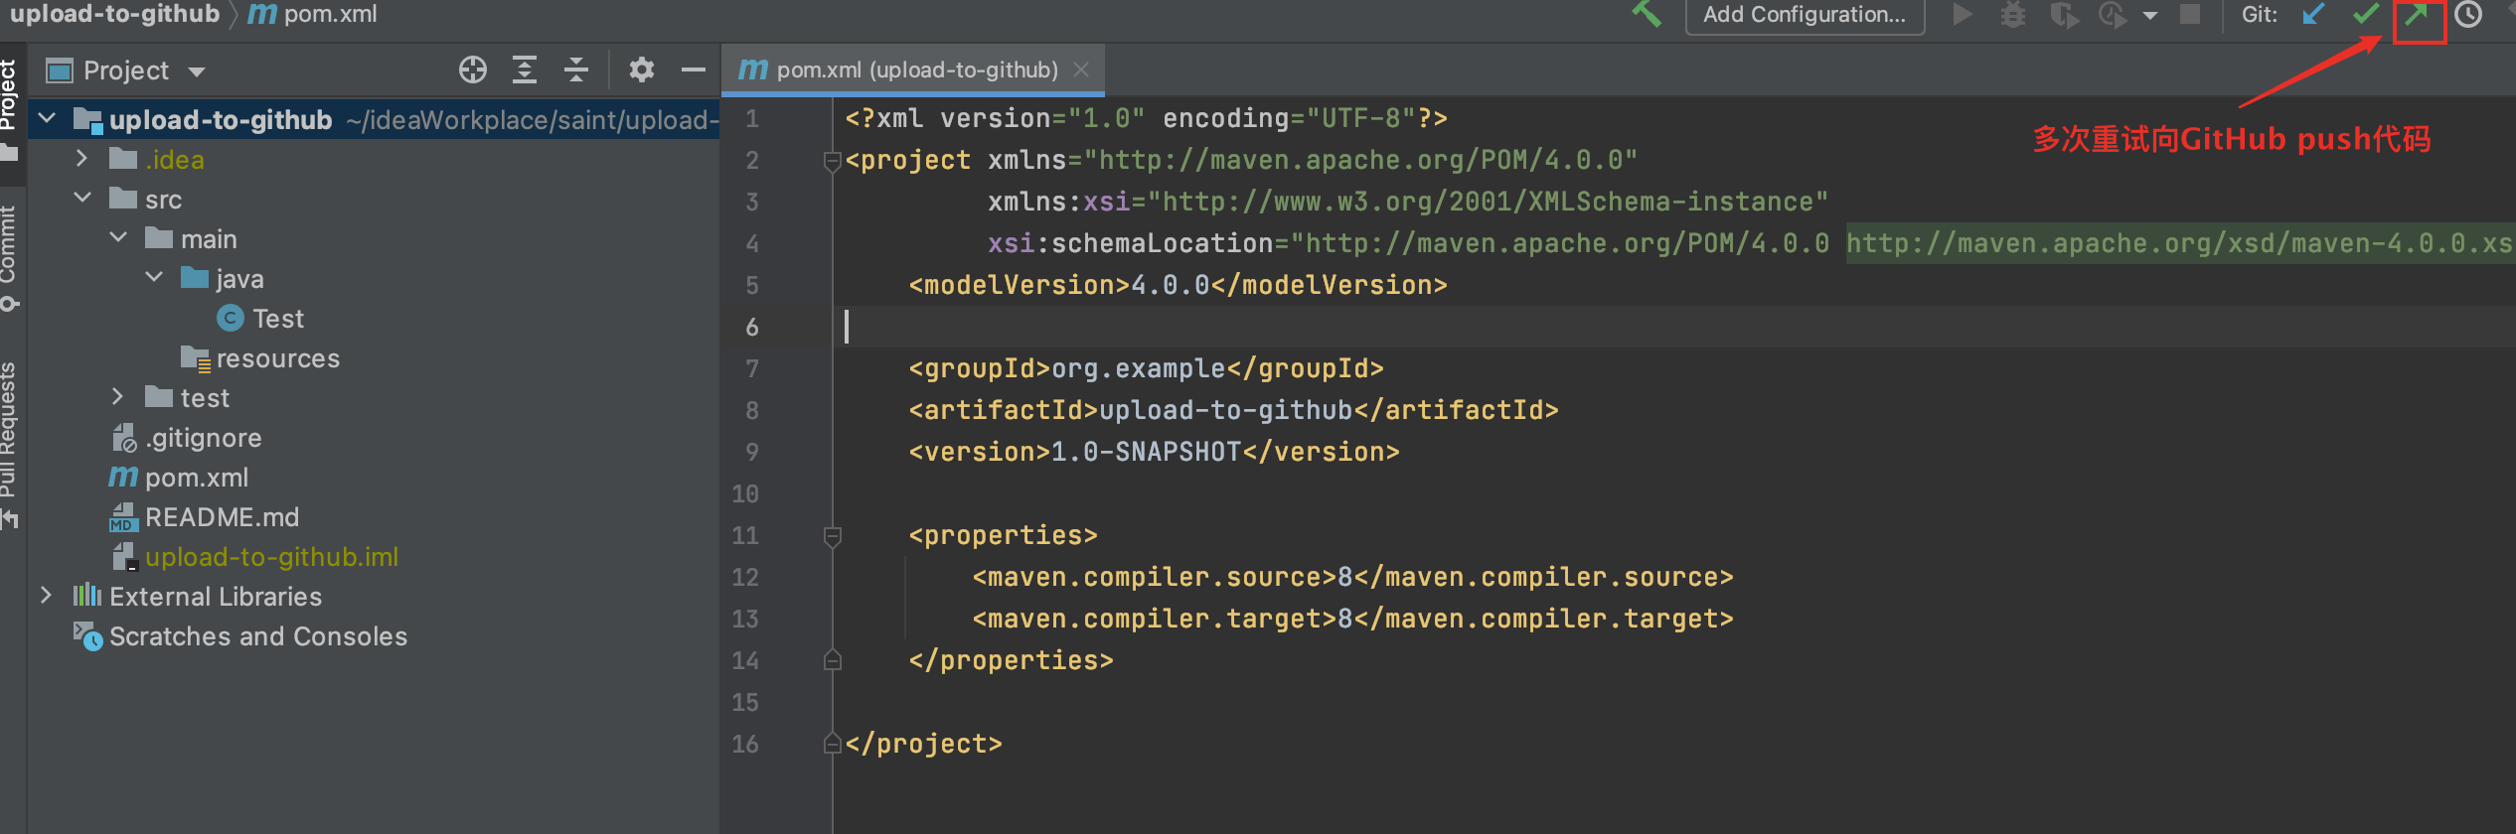Close the pom.xml editor tab
This screenshot has height=834, width=2516.
click(1081, 69)
